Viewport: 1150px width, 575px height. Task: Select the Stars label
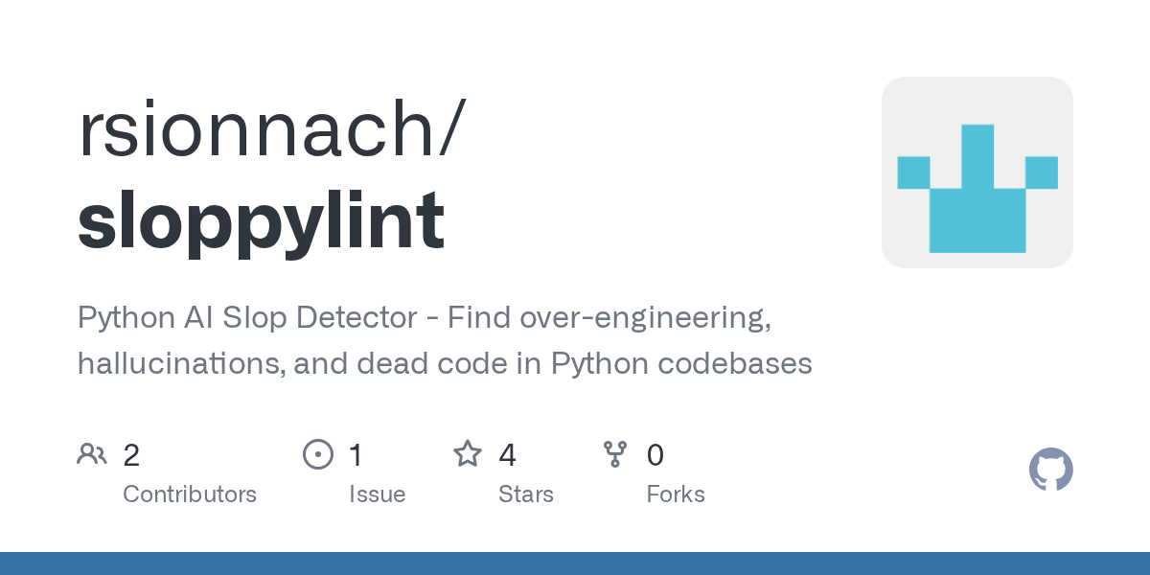(525, 494)
